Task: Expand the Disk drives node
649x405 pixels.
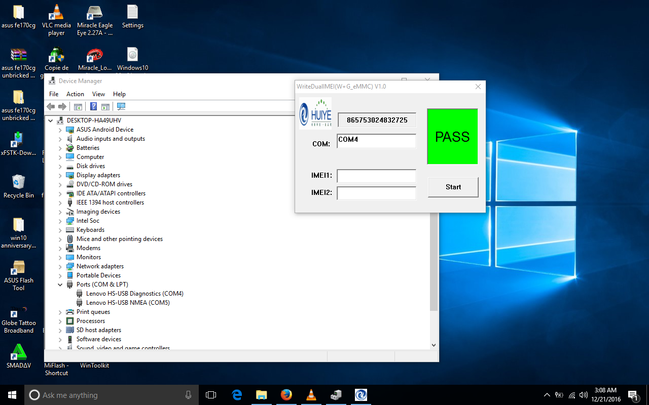Action: coord(60,166)
